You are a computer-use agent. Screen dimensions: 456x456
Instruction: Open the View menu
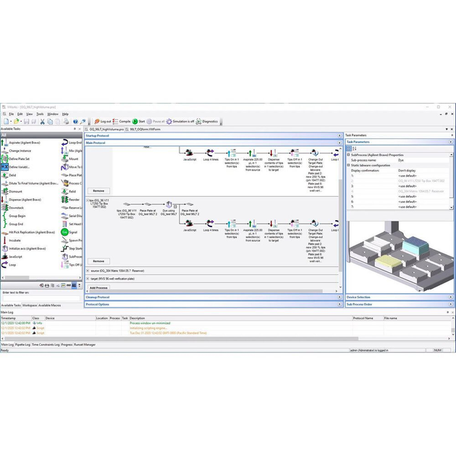[x=30, y=114]
